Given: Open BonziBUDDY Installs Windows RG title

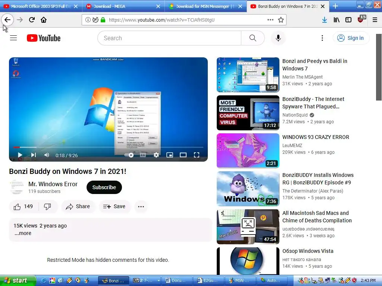Looking at the screenshot, I should point(318,179).
